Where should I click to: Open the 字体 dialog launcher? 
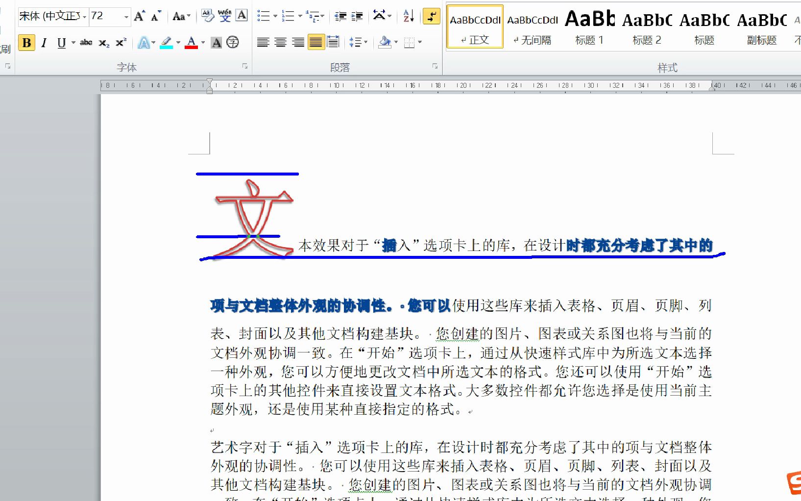click(x=245, y=65)
